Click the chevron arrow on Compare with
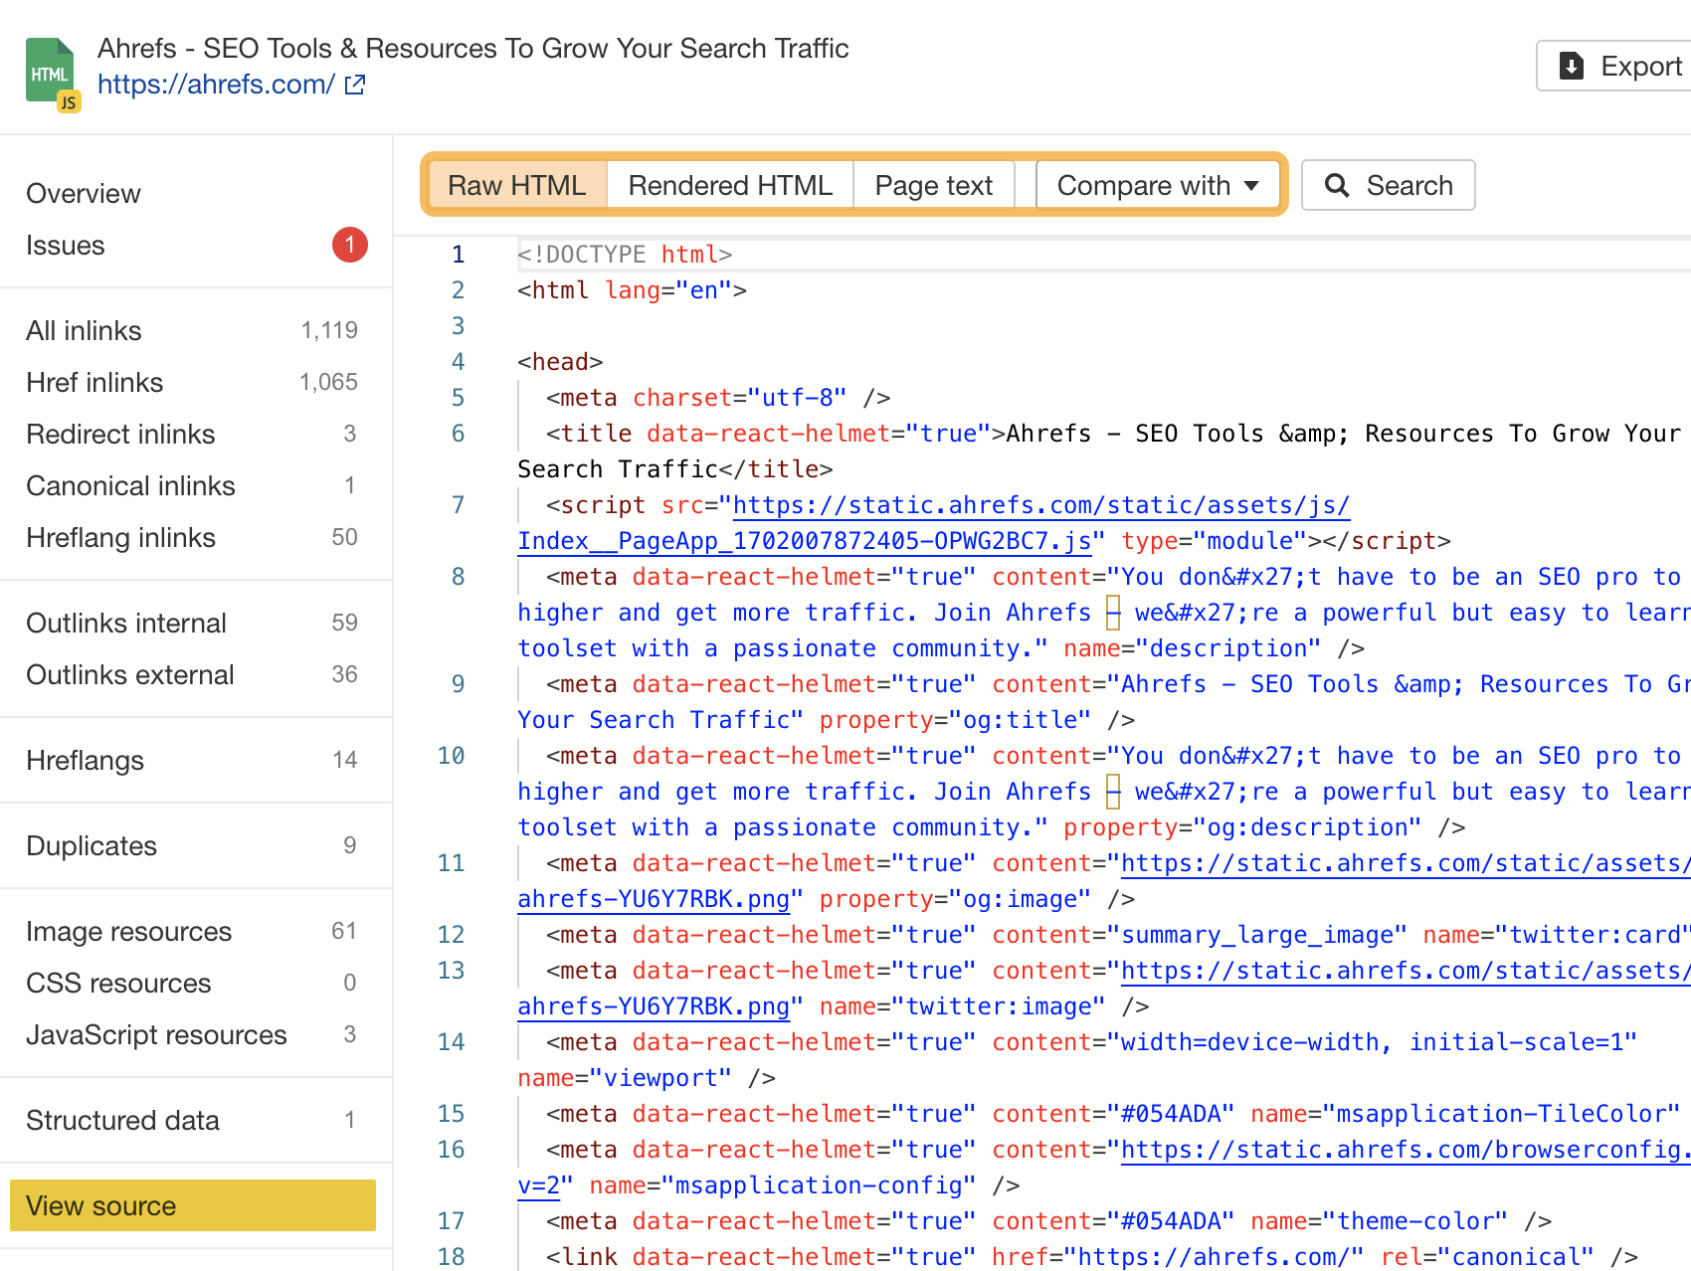 [1250, 185]
